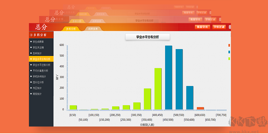Click the 批量导出 button
This screenshot has width=268, height=134.
tap(203, 27)
